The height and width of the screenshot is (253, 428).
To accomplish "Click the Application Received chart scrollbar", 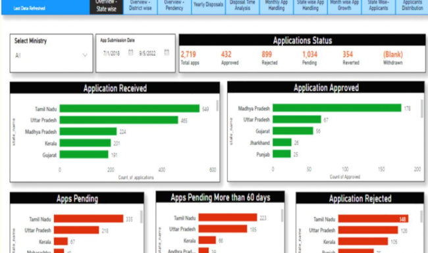I will pos(217,106).
